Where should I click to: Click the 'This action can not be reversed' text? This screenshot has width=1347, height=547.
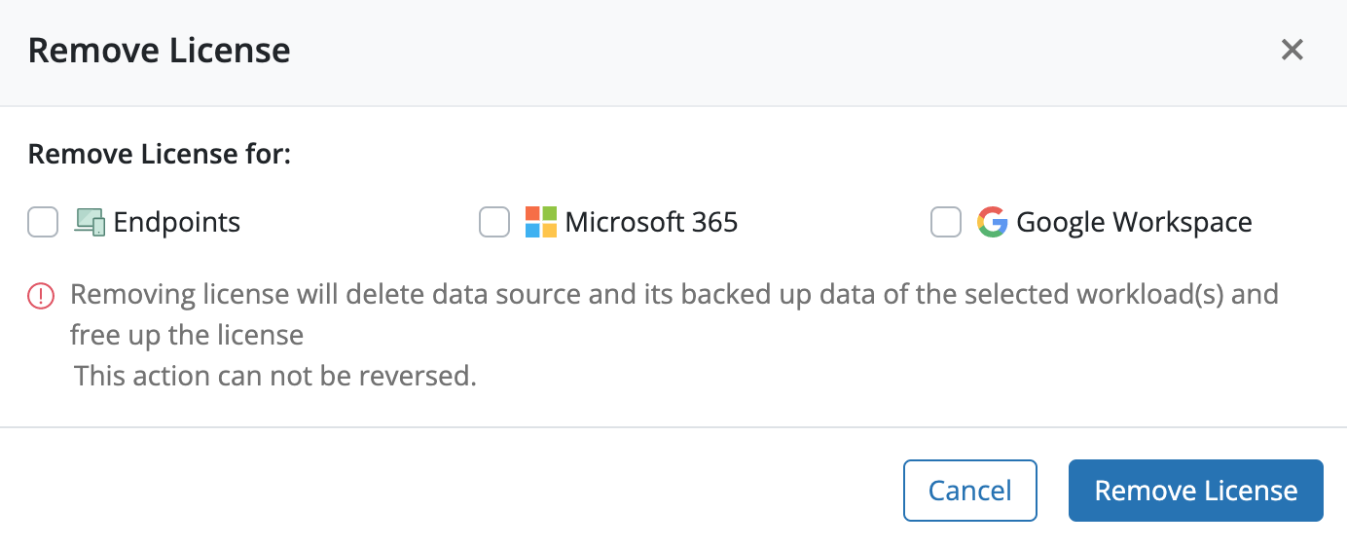pyautogui.click(x=275, y=375)
